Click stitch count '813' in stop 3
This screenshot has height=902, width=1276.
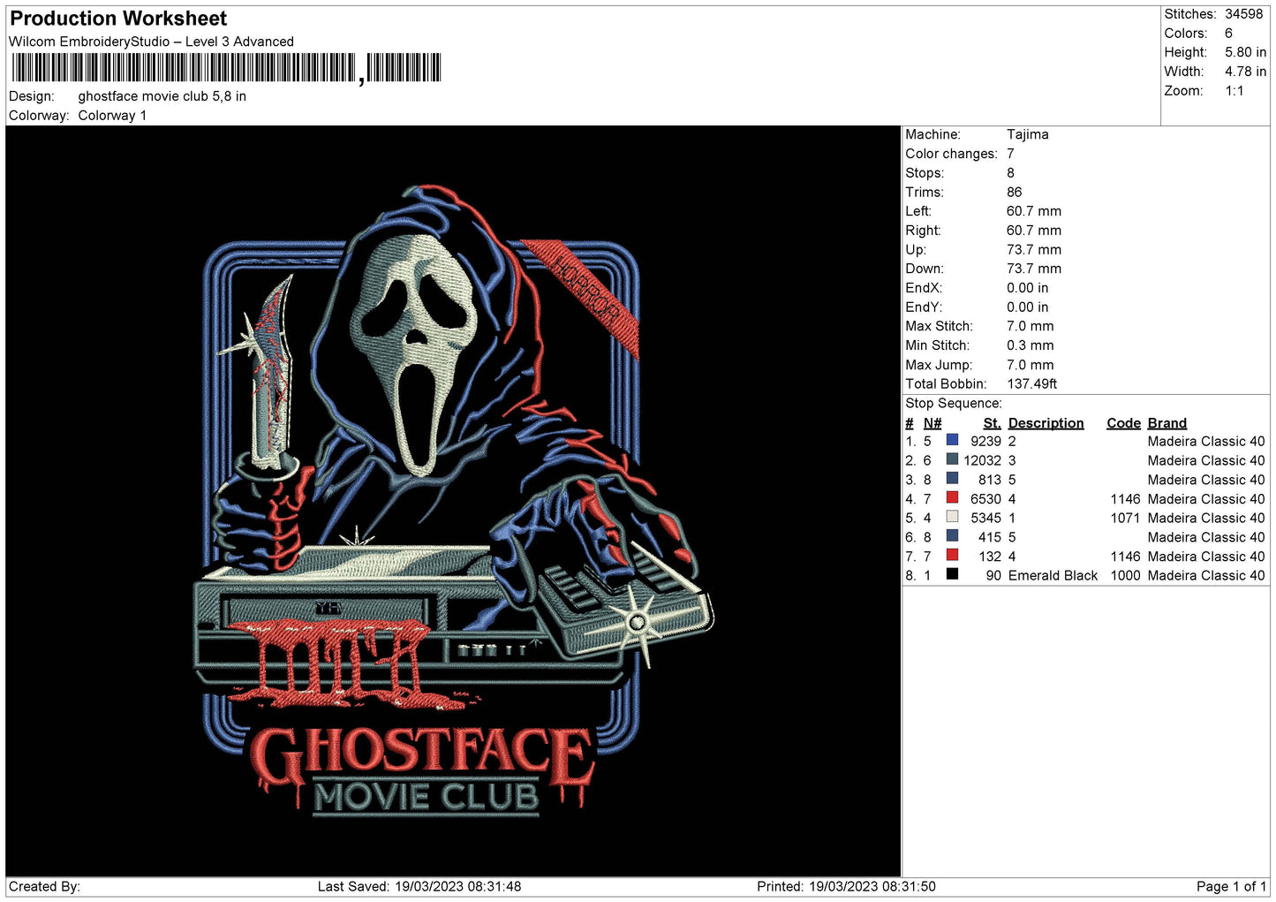pyautogui.click(x=990, y=481)
